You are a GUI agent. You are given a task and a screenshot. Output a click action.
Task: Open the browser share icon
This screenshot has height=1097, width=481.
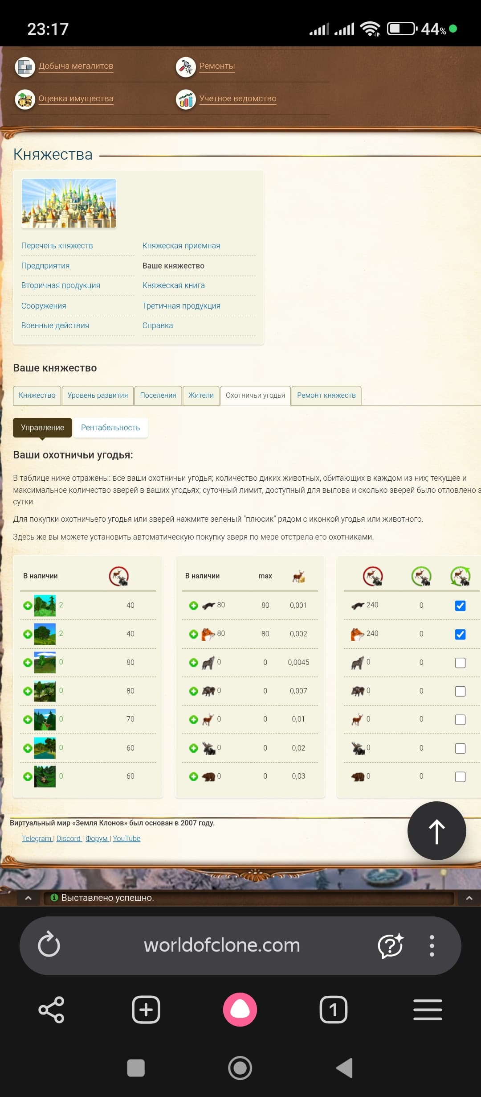click(x=52, y=1010)
